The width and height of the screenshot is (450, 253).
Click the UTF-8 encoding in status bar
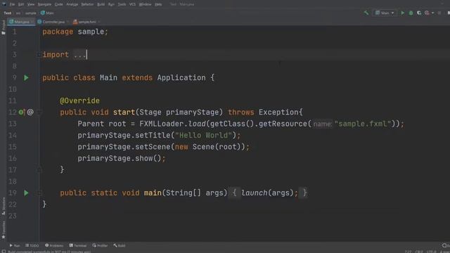431,252
